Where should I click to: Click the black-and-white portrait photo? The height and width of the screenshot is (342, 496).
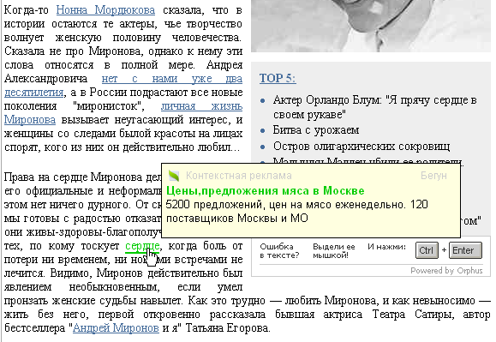371,26
